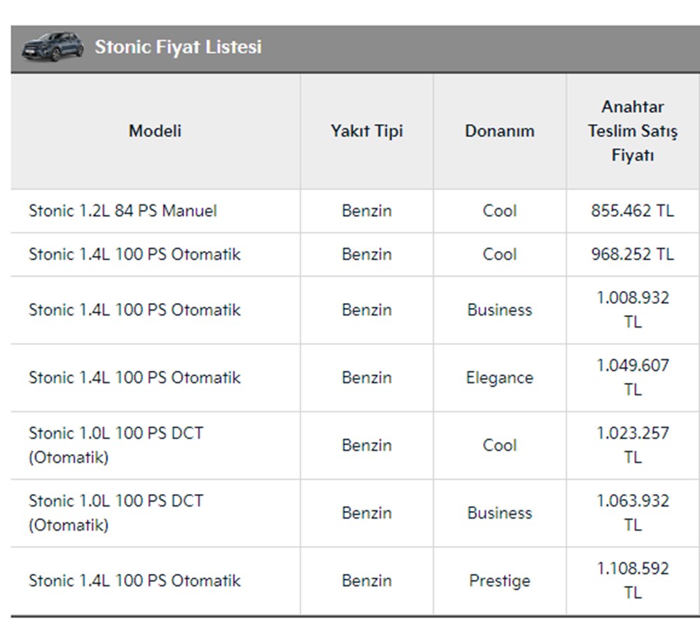Select the Yakıt Tipi column header
Viewport: 700px width, 625px height.
367,131
